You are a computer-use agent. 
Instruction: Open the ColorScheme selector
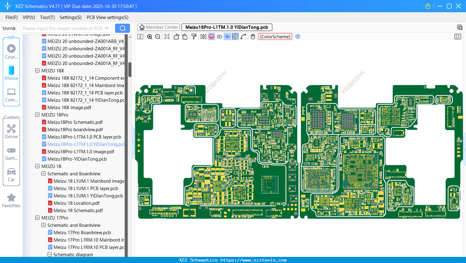pos(275,37)
